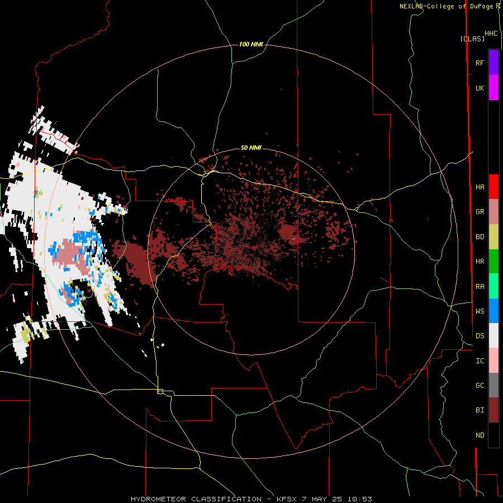Select the GR legend label
Image resolution: width=503 pixels, height=503 pixels.
(x=480, y=212)
